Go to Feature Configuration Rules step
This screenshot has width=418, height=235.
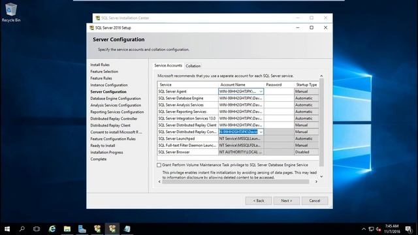[x=113, y=139]
